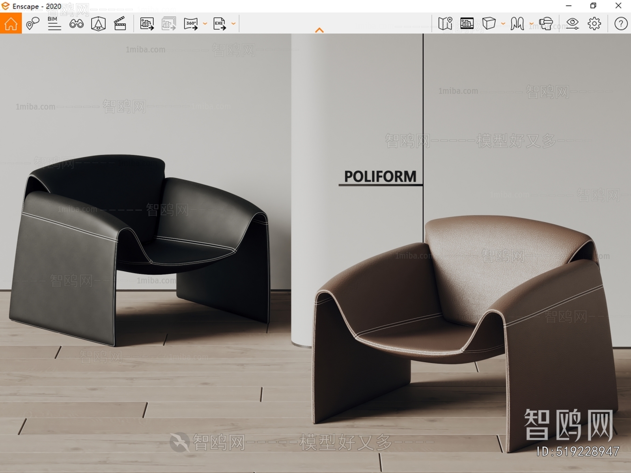
Task: Expand the 360 panorama export dropdown
Action: pos(205,24)
